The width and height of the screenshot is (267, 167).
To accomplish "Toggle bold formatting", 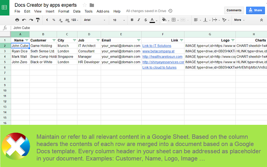I will point(132,20).
